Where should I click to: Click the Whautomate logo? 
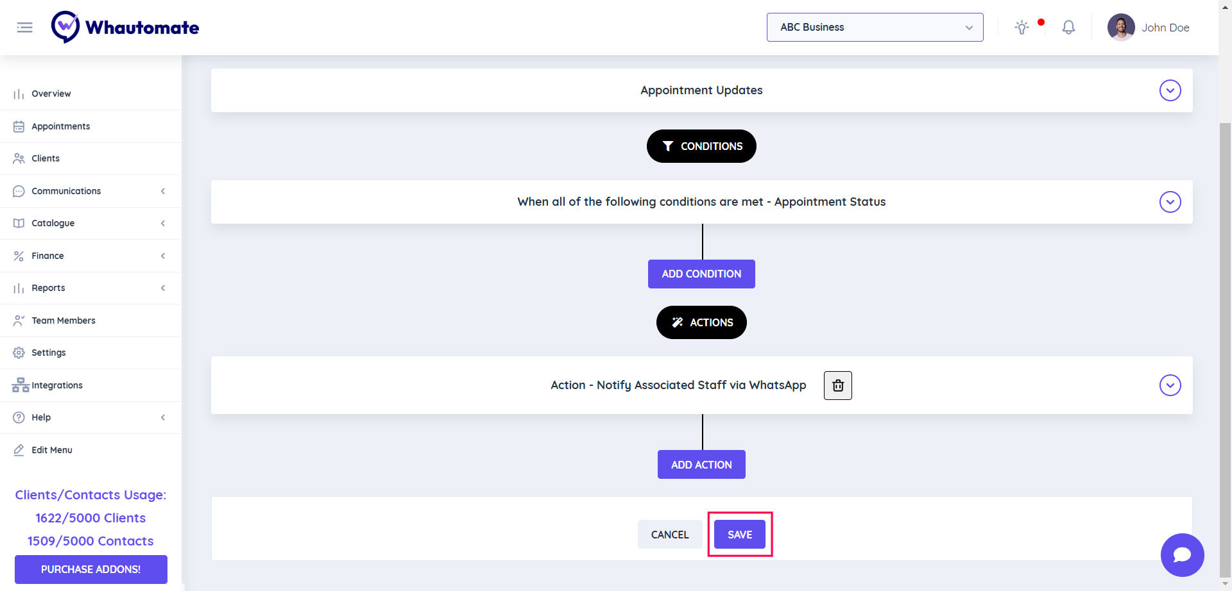click(126, 28)
